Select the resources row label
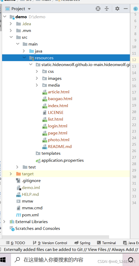Image resolution: width=139 pixels, height=266 pixels. pos(44,58)
